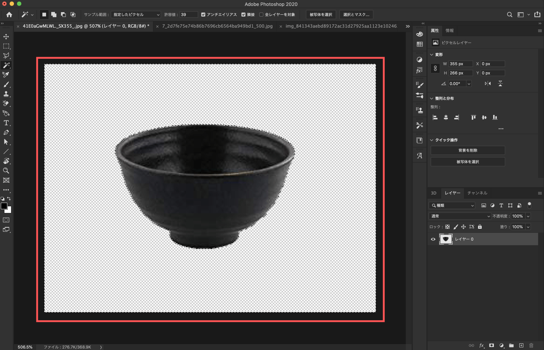Toggle lock image pixels brush icon
The height and width of the screenshot is (350, 544).
pyautogui.click(x=456, y=227)
